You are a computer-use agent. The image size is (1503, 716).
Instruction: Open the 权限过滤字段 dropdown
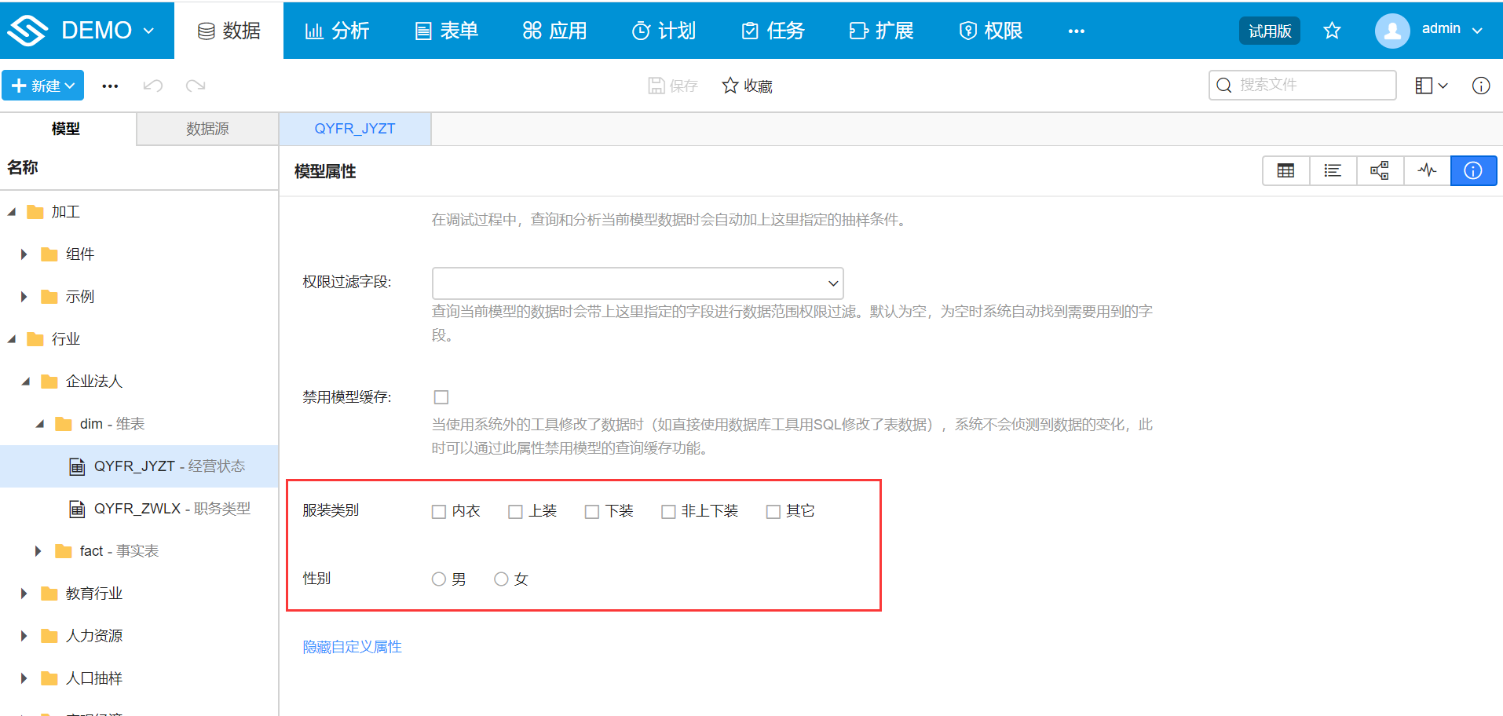[x=832, y=283]
